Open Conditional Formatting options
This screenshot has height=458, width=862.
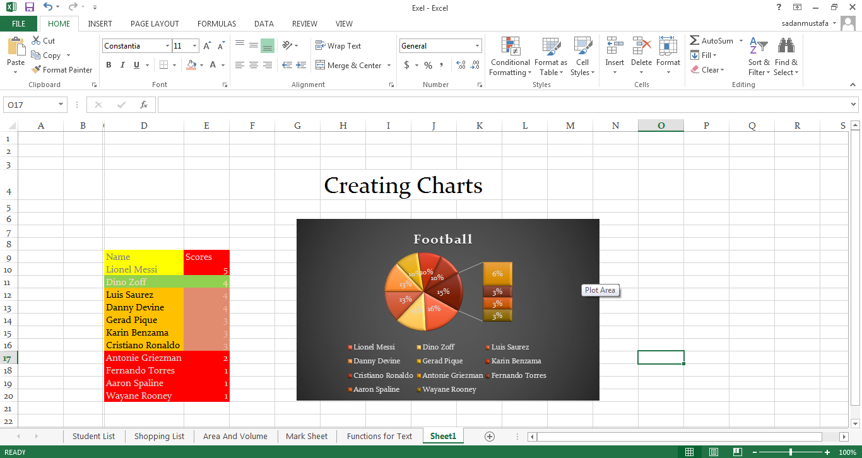(x=510, y=56)
